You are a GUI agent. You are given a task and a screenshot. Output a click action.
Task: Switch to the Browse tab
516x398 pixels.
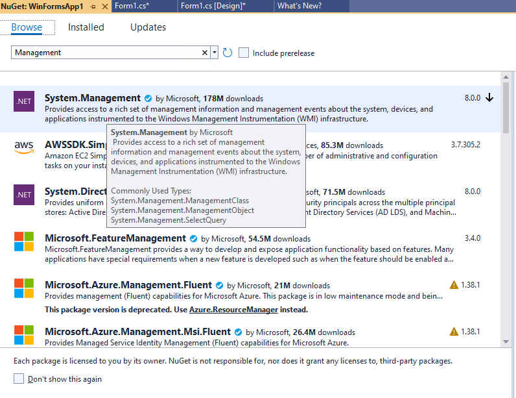click(x=27, y=27)
